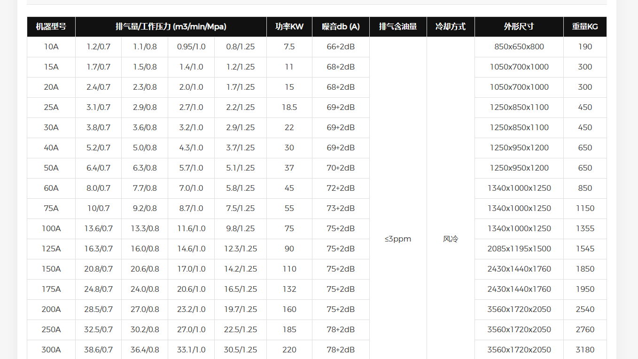Click the 250A model cell

pyautogui.click(x=51, y=330)
